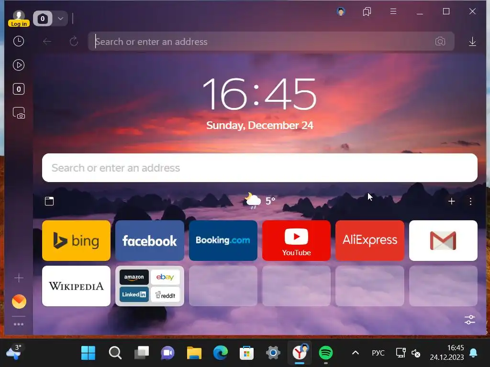Screen dimensions: 490x367
Task: Open the network status tray icon
Action: (x=401, y=353)
